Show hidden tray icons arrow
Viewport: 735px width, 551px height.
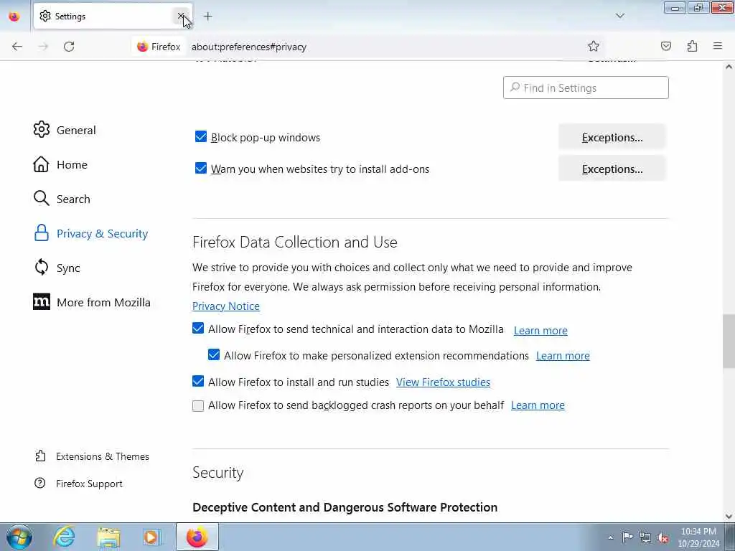coord(610,537)
